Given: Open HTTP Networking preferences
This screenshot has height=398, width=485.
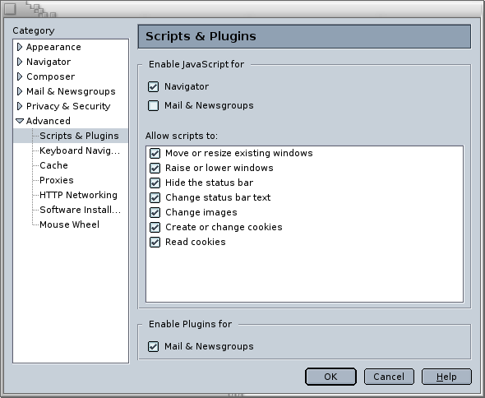Looking at the screenshot, I should [79, 195].
